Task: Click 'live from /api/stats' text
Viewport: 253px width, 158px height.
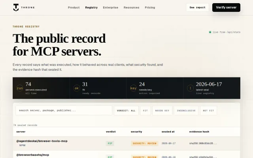Action: point(227,32)
